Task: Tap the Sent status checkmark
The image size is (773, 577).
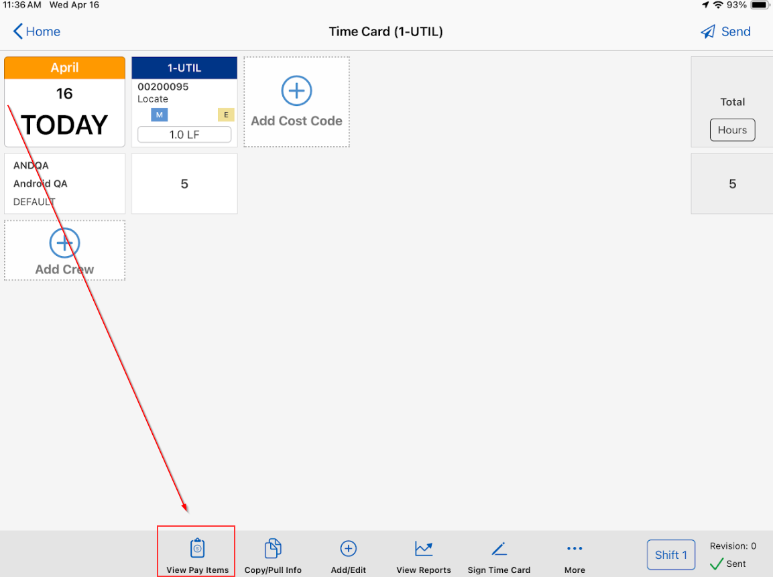Action: tap(717, 564)
